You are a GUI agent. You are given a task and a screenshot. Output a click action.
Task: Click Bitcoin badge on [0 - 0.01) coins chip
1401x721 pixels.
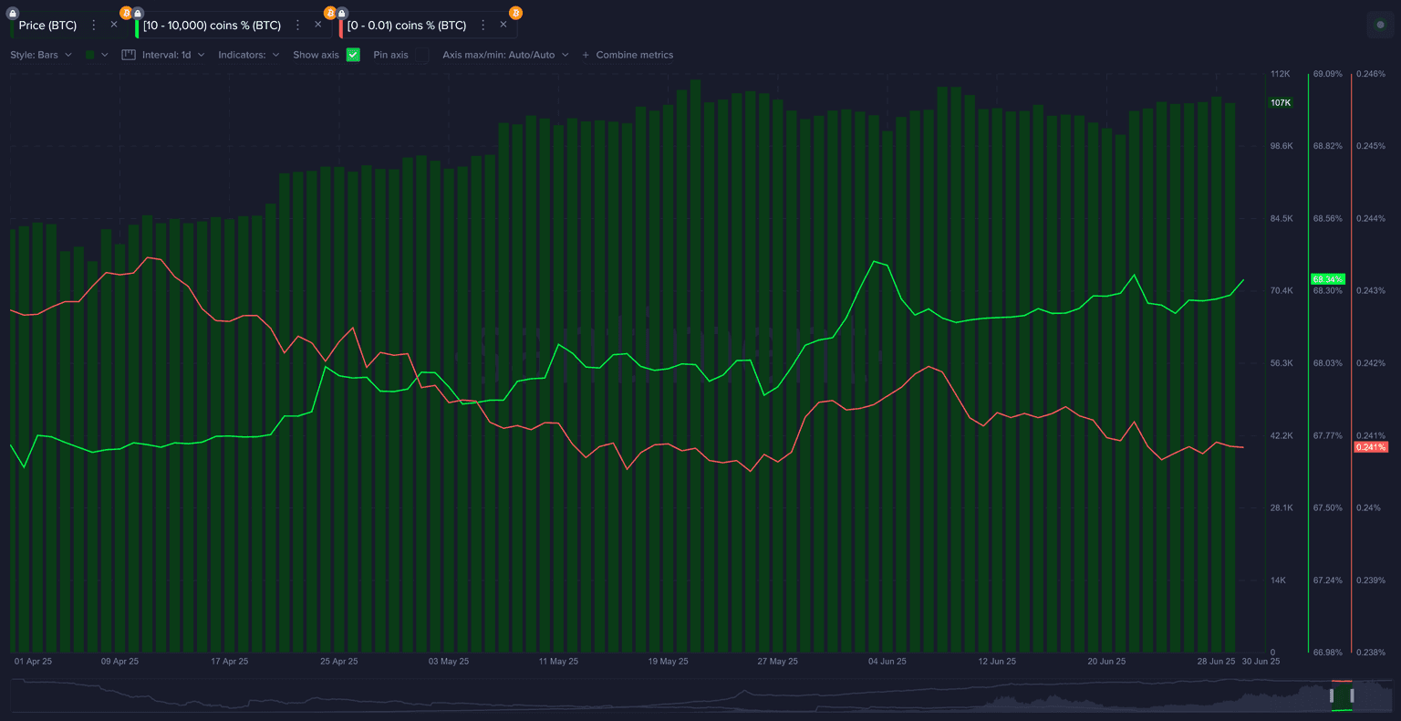pos(515,13)
